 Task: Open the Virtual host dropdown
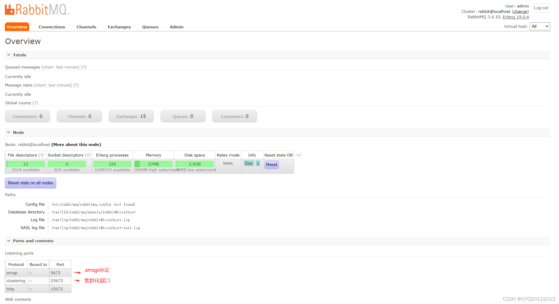click(540, 27)
